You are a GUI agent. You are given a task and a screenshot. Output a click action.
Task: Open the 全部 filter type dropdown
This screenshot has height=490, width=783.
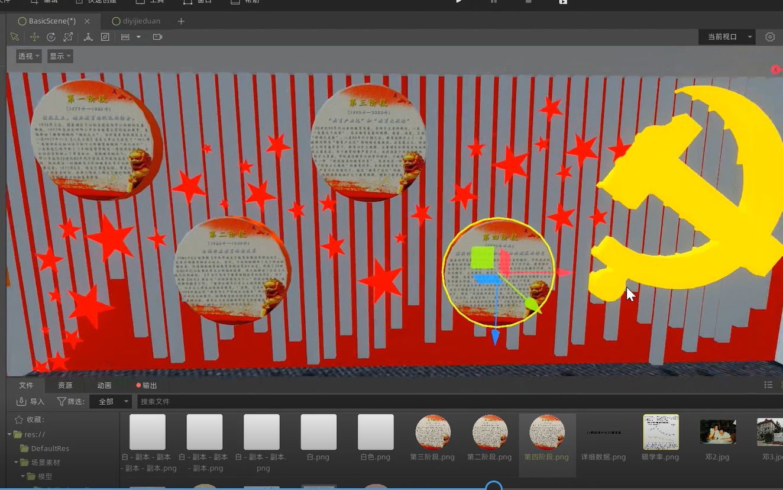click(x=111, y=401)
